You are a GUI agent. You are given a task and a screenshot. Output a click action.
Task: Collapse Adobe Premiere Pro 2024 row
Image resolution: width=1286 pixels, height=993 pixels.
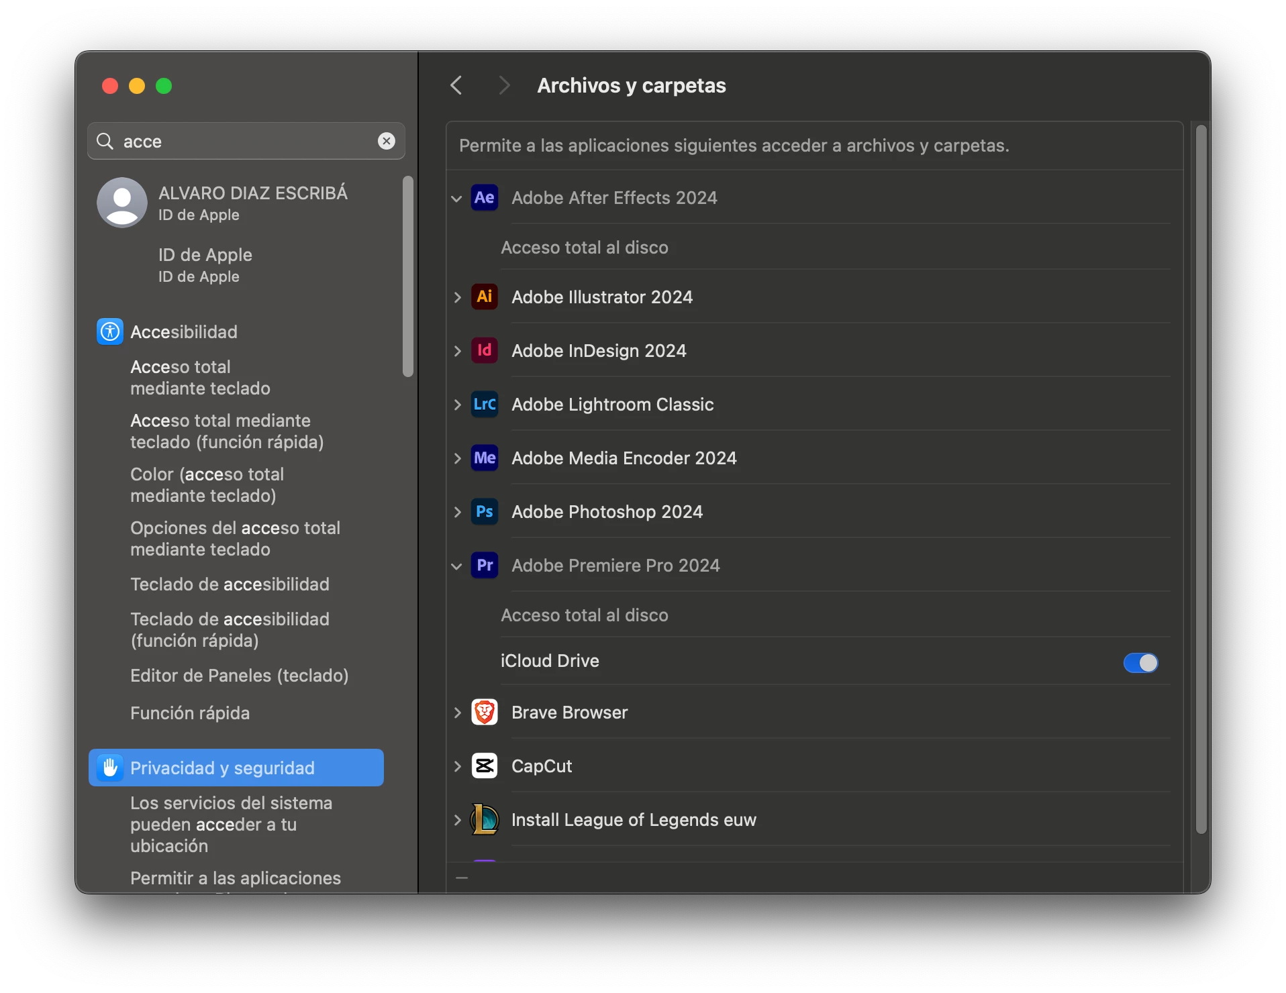point(456,566)
